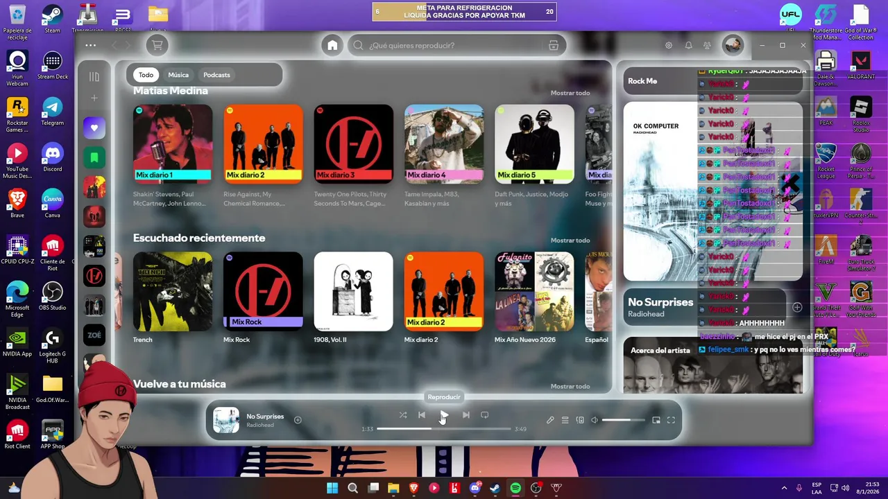Screen dimensions: 888x499
Task: Open the Brave icon on the taskbar
Action: click(414, 488)
